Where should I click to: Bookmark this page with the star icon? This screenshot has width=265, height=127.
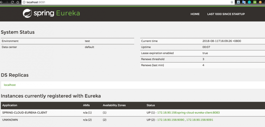(232, 2)
